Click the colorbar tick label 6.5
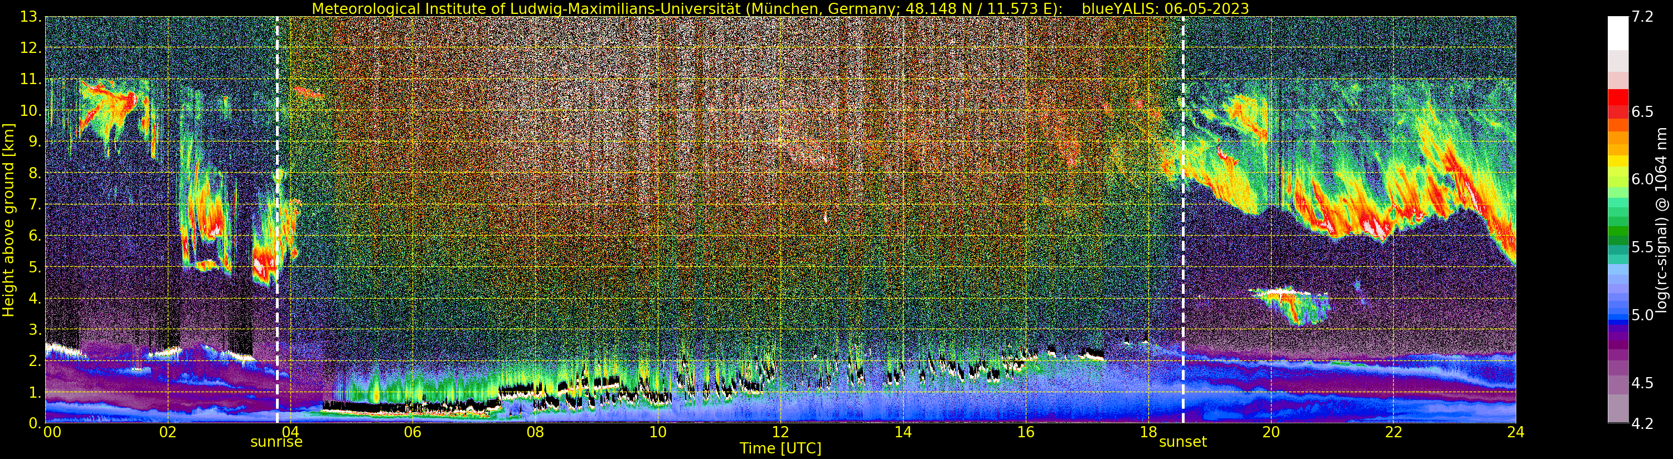This screenshot has width=1673, height=459. click(x=1642, y=111)
